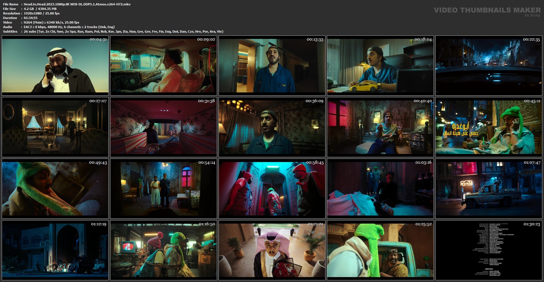This screenshot has height=282, width=544.
Task: Click the Arabic caption text in the 00:45:11 frame
Action: [x=461, y=130]
